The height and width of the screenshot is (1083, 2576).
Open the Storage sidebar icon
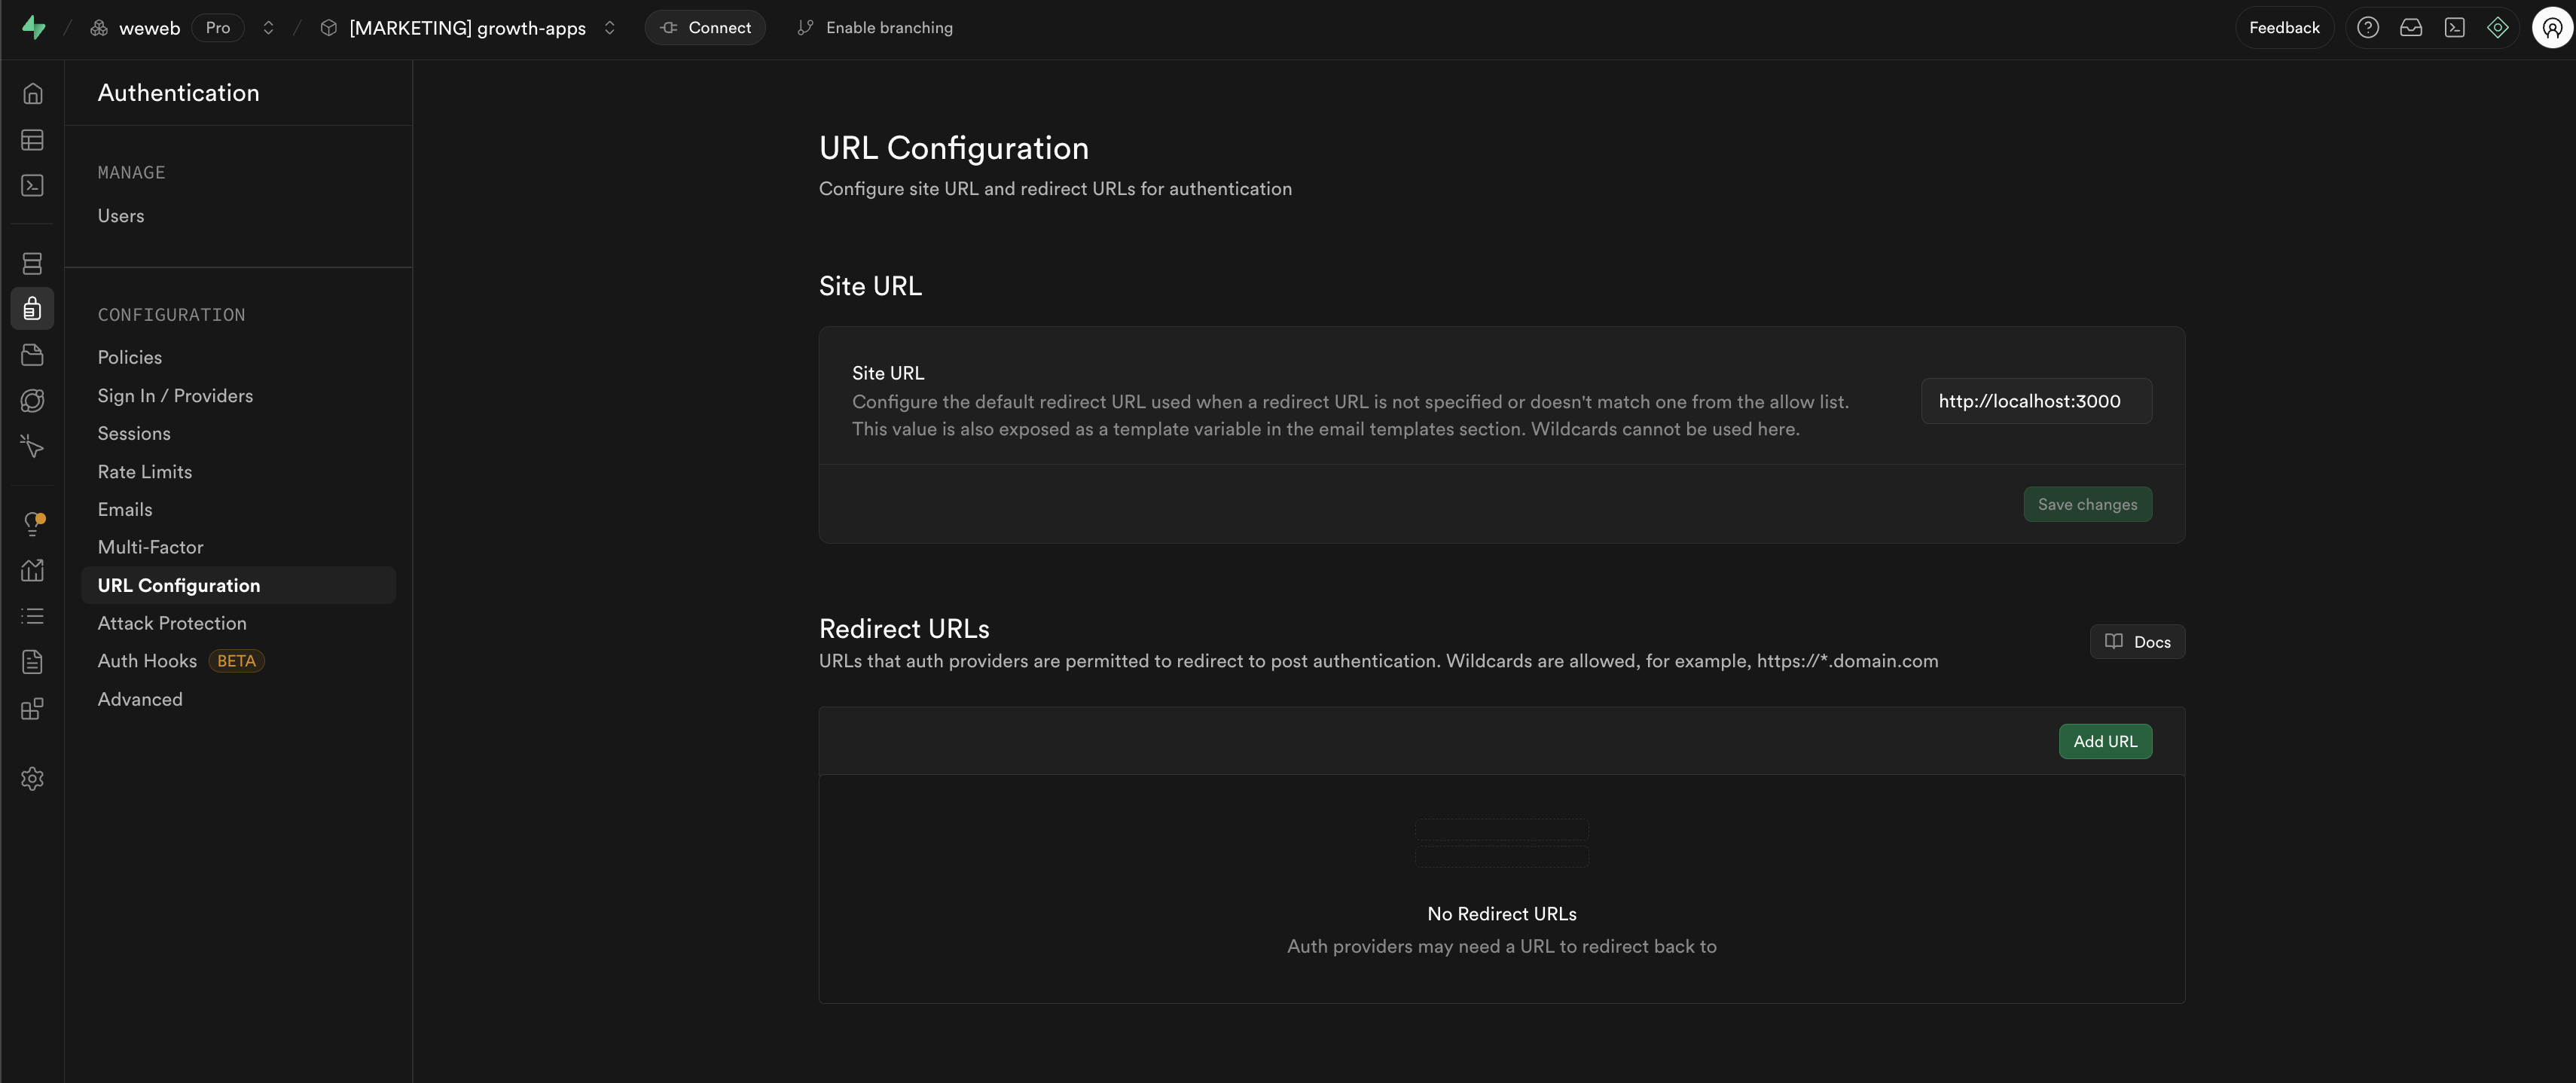pos(32,355)
